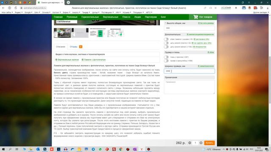Open the red extension icon in browser toolbar
Viewport: 271px width, 152px height.
[x=255, y=8]
